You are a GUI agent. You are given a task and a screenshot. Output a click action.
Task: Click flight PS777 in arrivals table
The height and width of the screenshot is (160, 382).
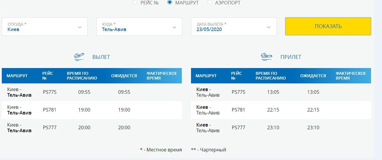[x=239, y=128]
